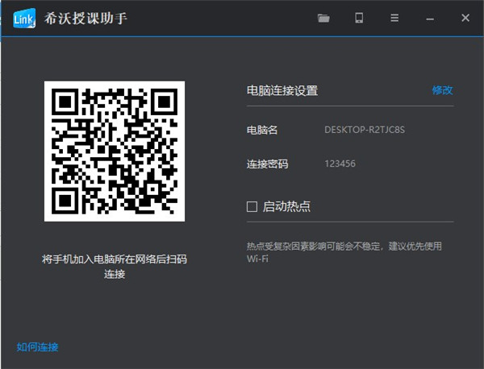
Task: Click the hotspot instability hint text
Action: pyautogui.click(x=344, y=252)
